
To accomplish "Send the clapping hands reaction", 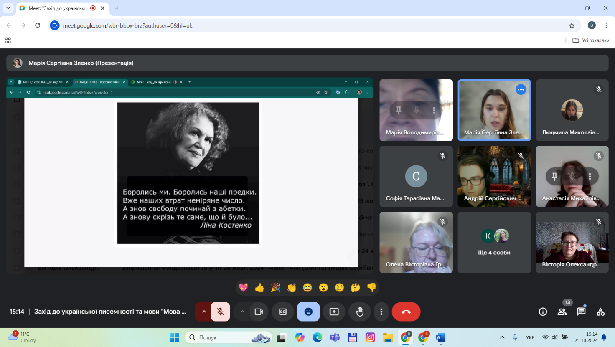I will 292,288.
